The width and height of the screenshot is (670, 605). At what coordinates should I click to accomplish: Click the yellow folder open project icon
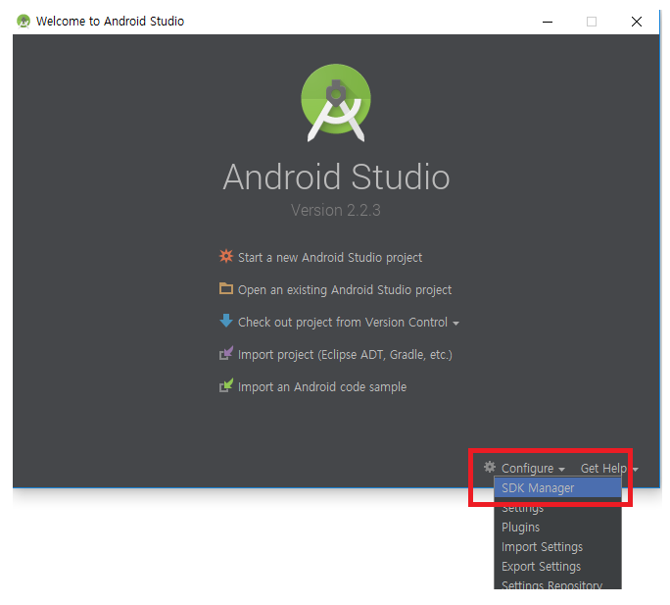(226, 289)
